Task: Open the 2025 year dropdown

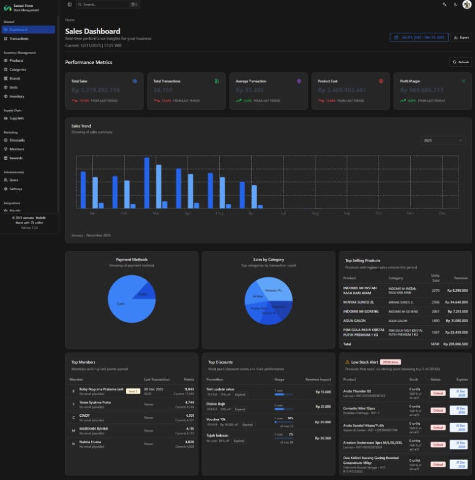Action: [443, 140]
